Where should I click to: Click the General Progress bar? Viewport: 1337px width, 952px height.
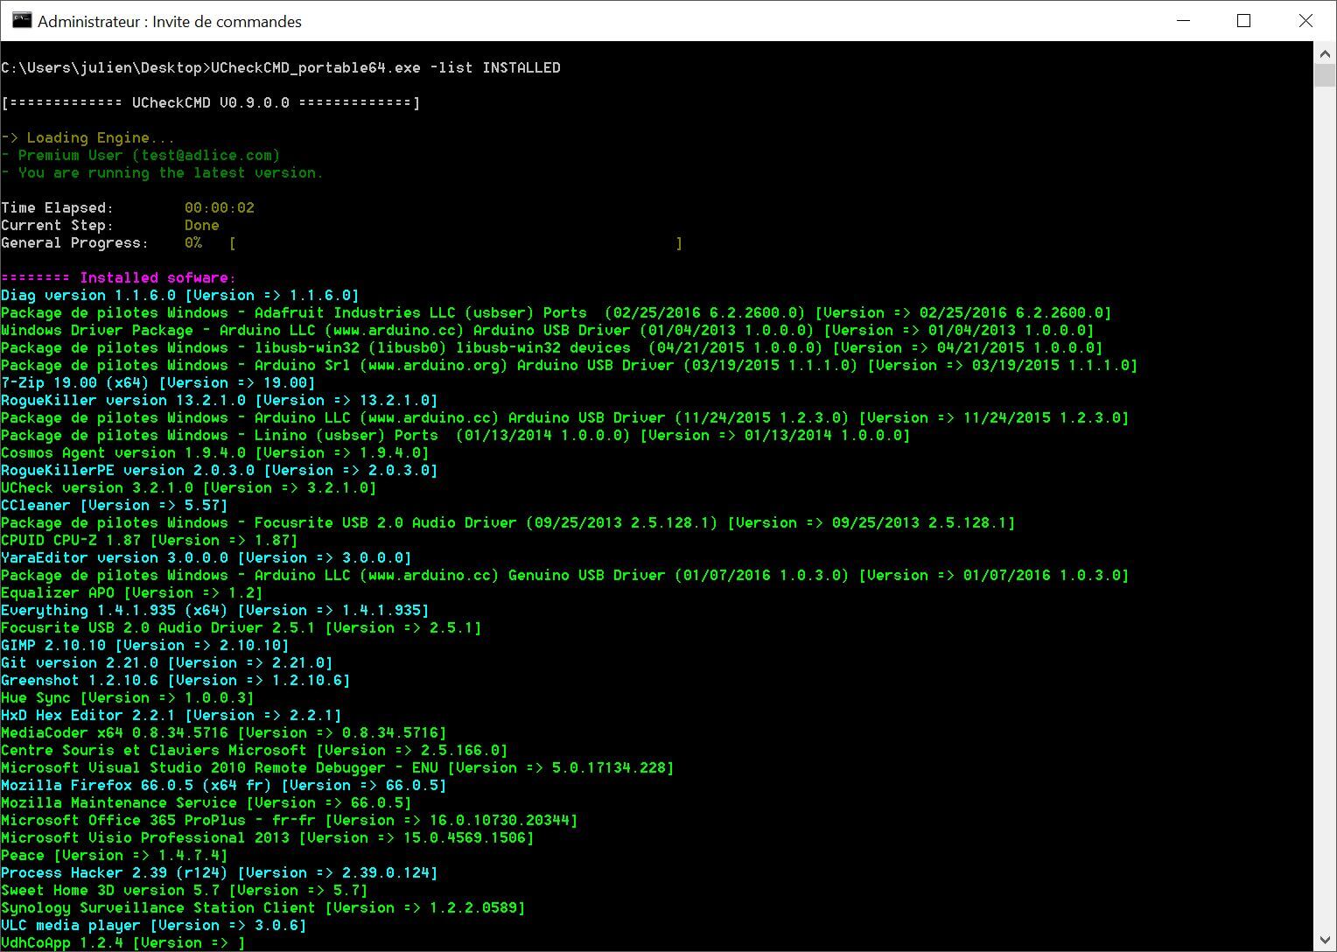click(x=455, y=243)
